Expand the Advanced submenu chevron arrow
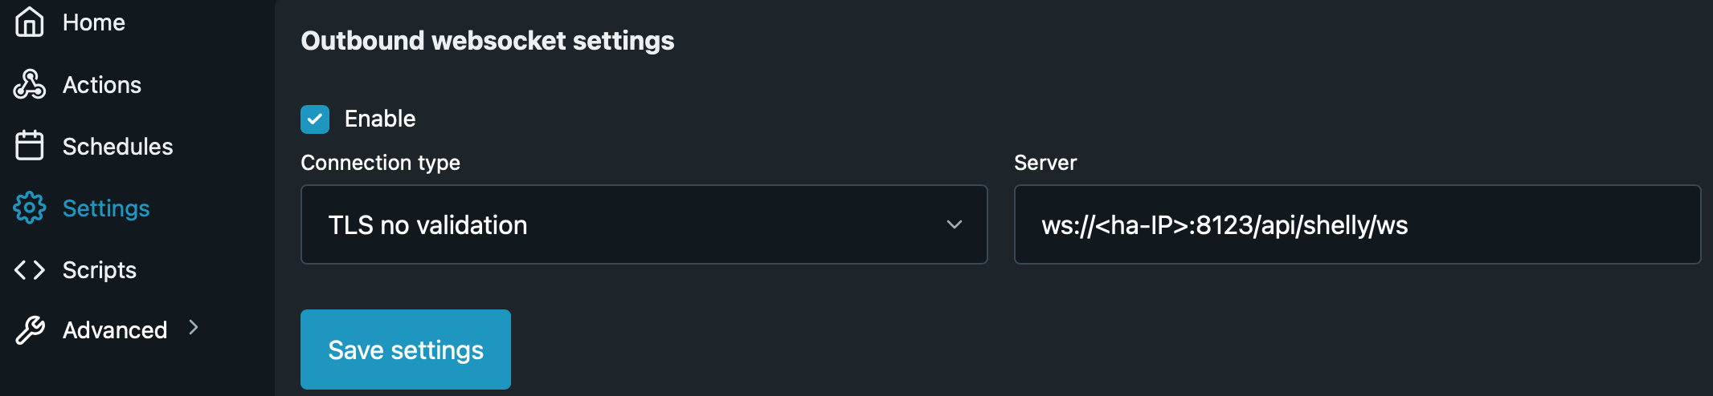 point(193,327)
